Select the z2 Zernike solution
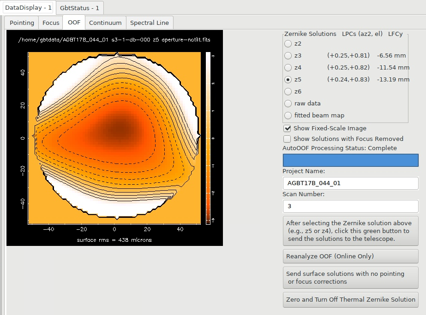This screenshot has height=315, width=426. pyautogui.click(x=288, y=44)
